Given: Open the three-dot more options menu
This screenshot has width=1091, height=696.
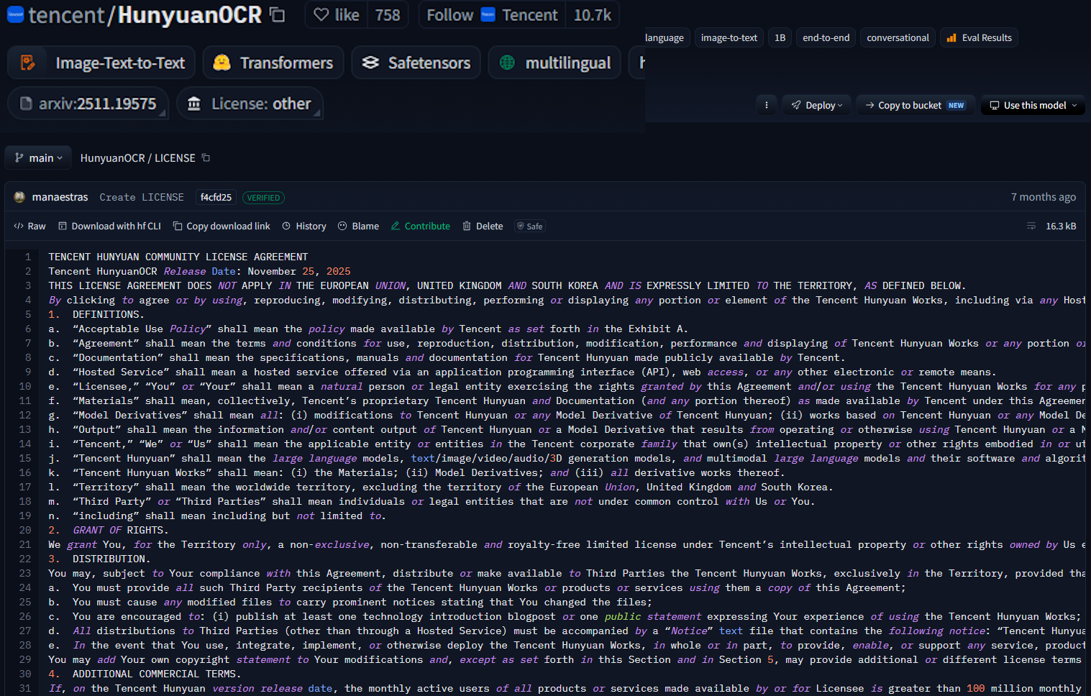Looking at the screenshot, I should (x=767, y=105).
